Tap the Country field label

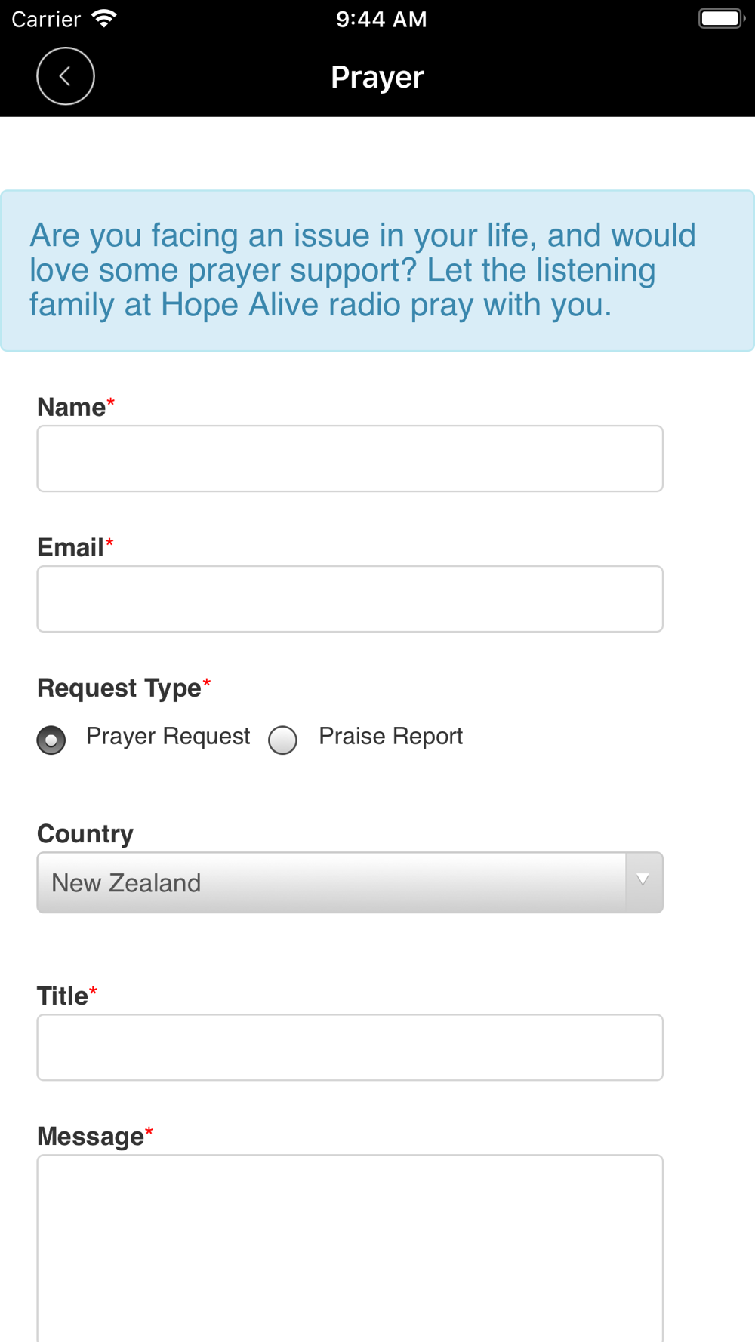click(85, 834)
